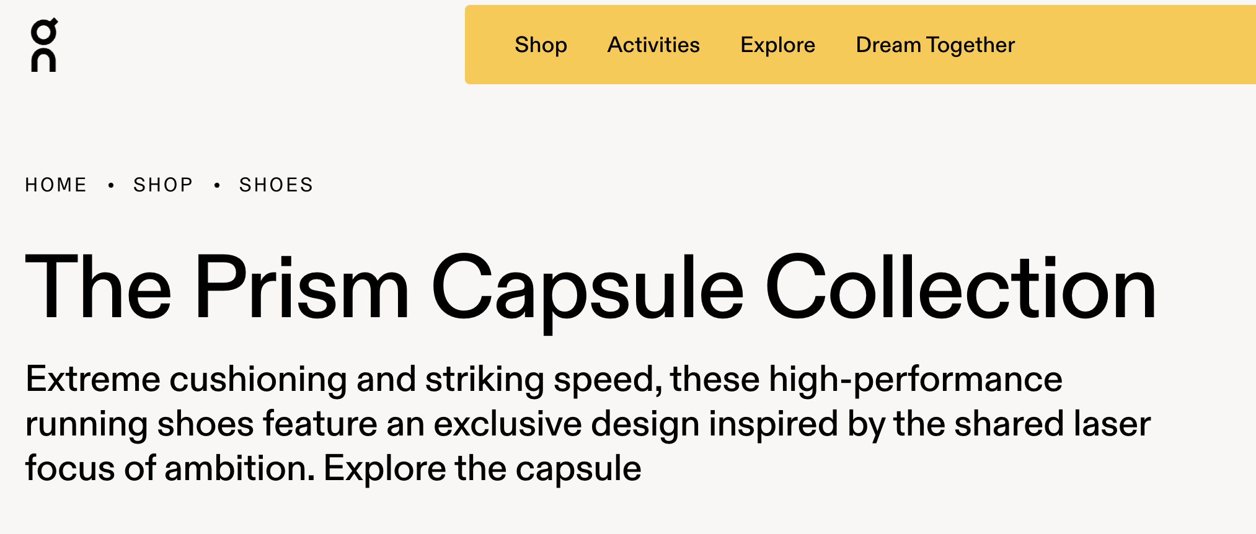This screenshot has width=1256, height=534.
Task: Open the Explore navigation menu
Action: [777, 45]
